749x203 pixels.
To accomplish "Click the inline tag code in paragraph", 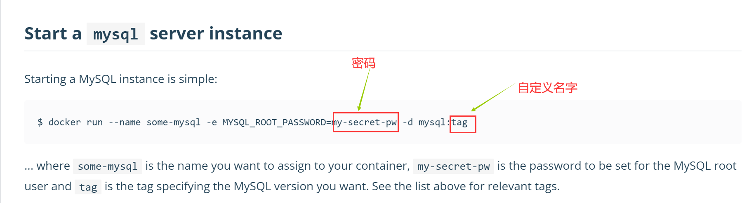I will [x=88, y=187].
